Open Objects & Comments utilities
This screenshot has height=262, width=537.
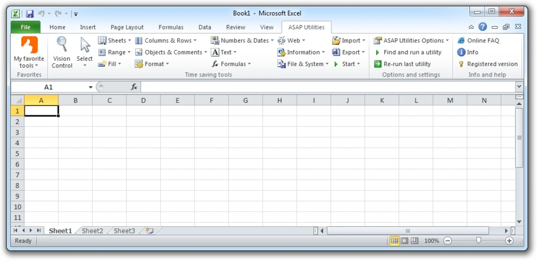point(171,52)
